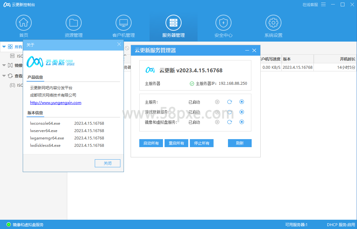Viewport: 357px width, 229px height.
Task: Select the M ISO tree item
Action: point(16,56)
